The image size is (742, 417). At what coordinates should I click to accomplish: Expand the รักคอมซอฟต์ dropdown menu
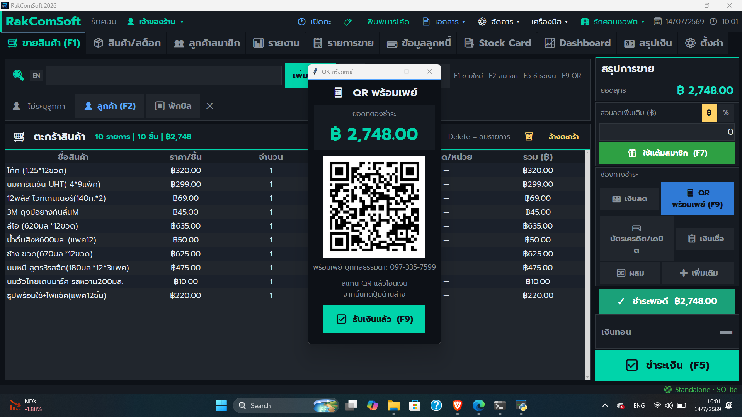tap(613, 22)
